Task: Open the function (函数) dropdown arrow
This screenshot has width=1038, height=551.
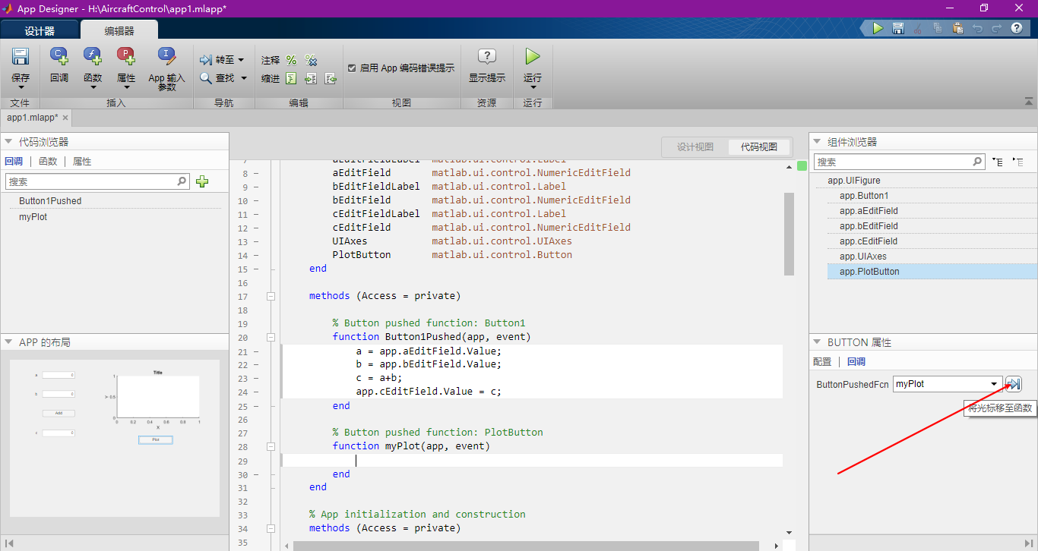Action: pos(93,88)
